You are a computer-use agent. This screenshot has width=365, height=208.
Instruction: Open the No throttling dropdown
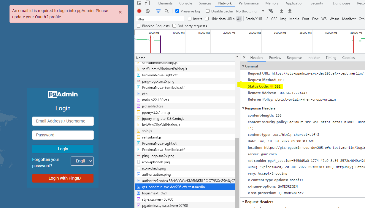pyautogui.click(x=250, y=11)
